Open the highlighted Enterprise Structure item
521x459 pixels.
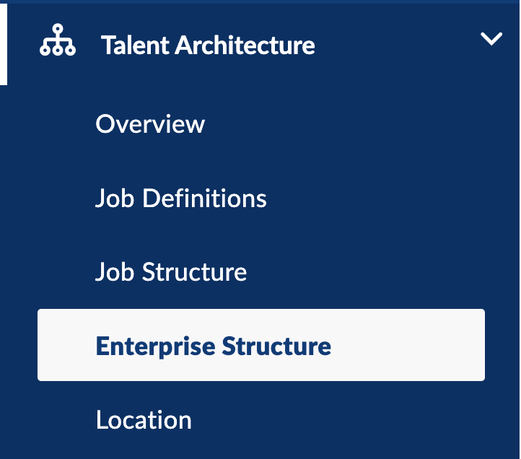[x=261, y=345]
